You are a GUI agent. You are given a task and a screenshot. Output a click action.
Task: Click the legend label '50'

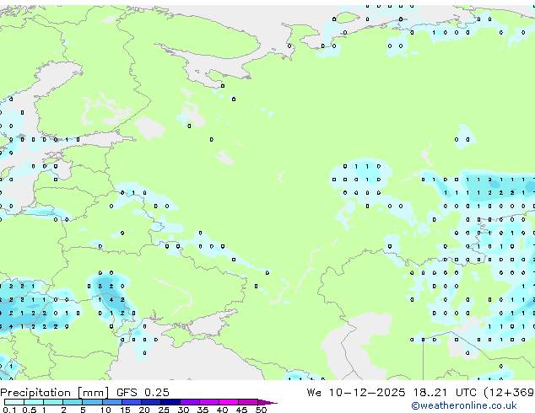tap(262, 410)
